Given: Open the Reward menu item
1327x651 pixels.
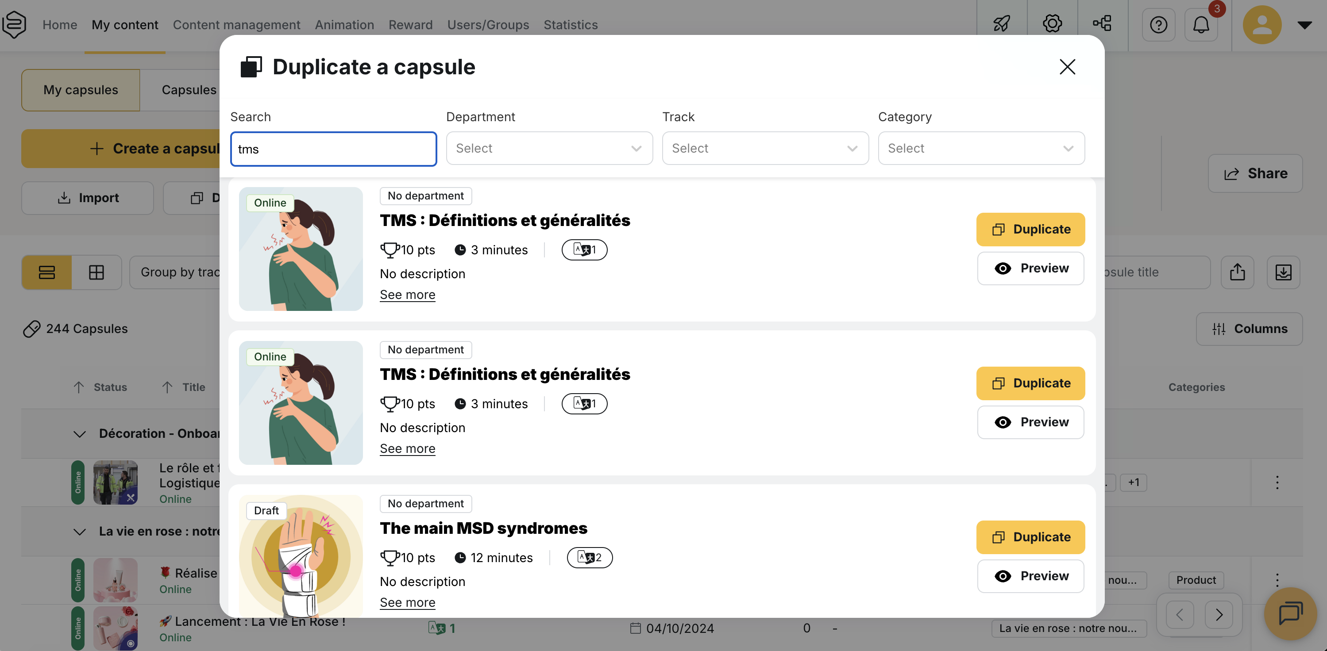Looking at the screenshot, I should click(x=410, y=25).
